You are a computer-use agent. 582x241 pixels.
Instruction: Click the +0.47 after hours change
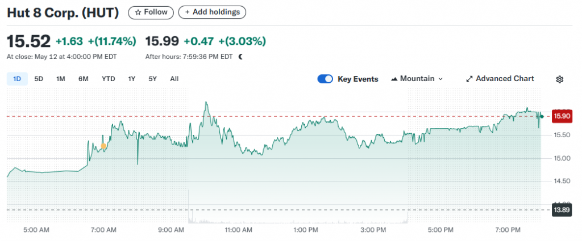pyautogui.click(x=199, y=41)
